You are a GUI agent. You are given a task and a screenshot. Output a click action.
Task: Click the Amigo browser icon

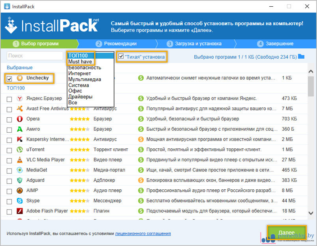point(20,129)
